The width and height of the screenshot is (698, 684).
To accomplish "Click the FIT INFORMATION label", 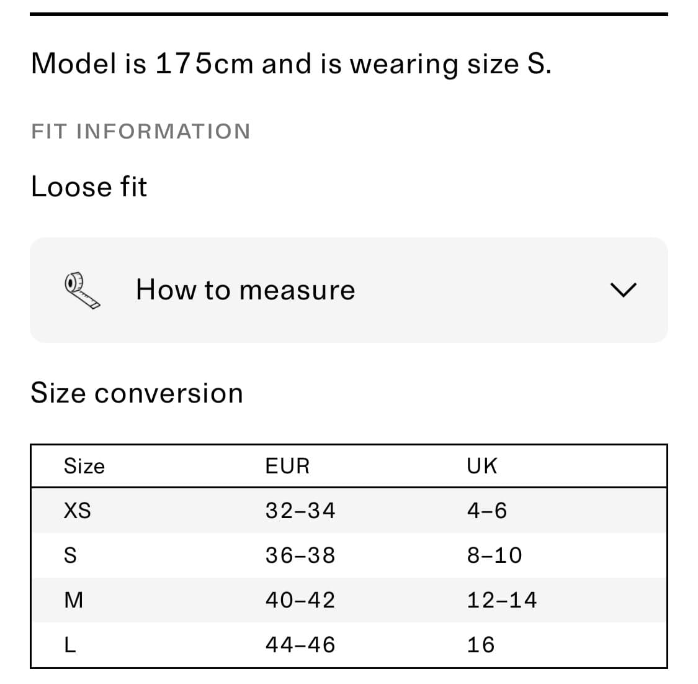I will 141,132.
